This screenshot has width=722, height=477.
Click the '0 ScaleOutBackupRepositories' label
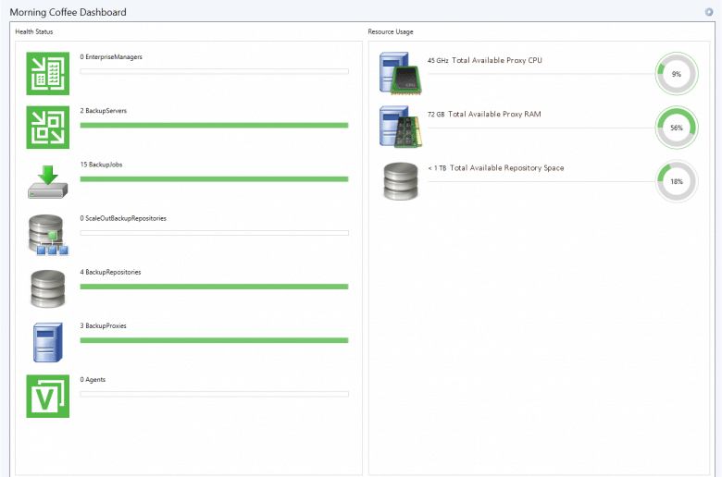pyautogui.click(x=123, y=218)
